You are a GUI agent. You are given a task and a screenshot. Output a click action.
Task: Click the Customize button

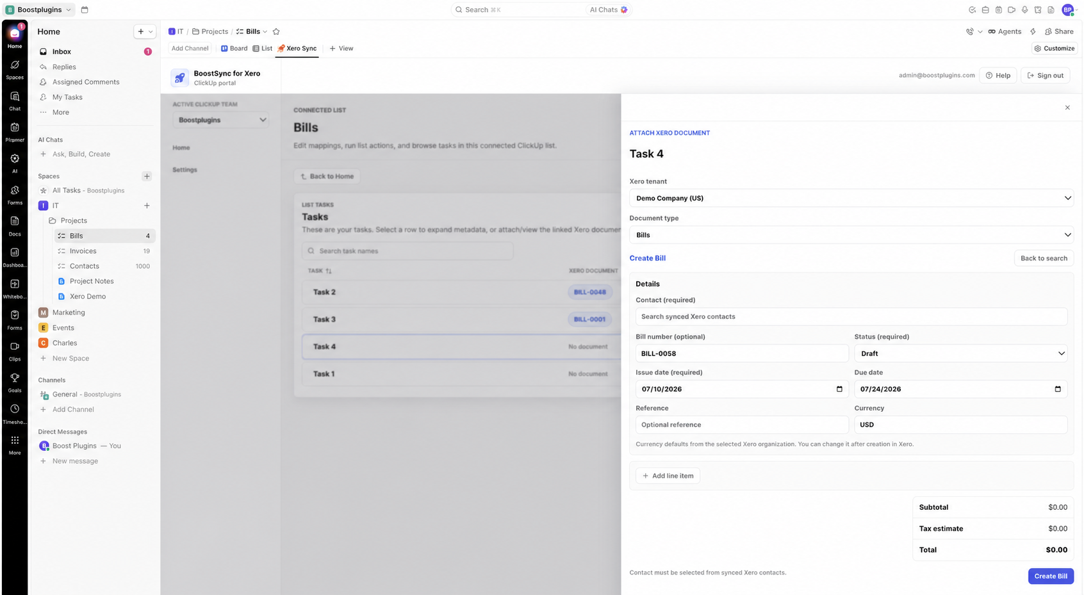(1054, 49)
